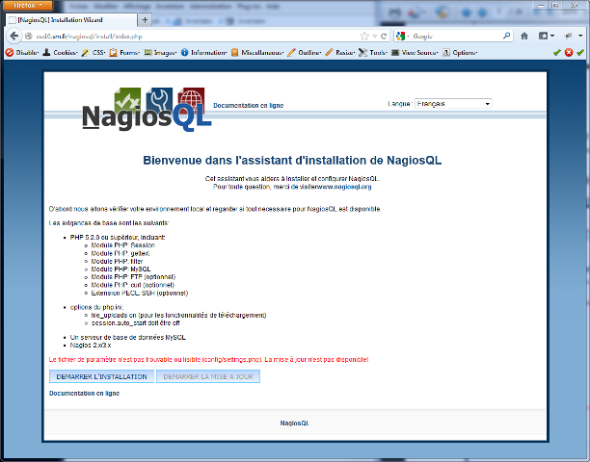Open the Langue dropdown set to Français

pos(453,104)
